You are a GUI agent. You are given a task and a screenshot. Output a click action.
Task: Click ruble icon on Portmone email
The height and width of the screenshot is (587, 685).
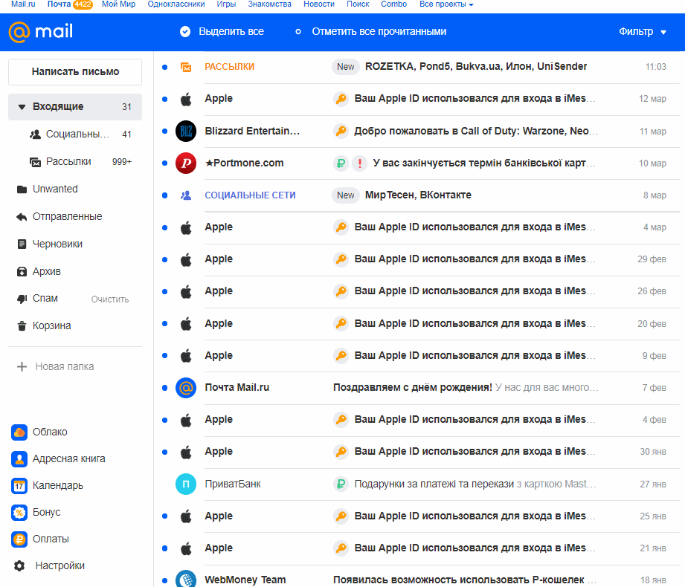point(341,163)
